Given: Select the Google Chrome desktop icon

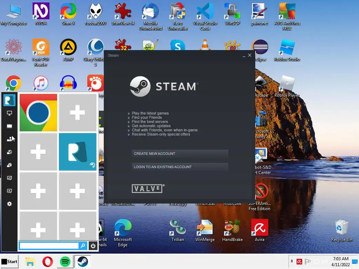Looking at the screenshot, I should [x=14, y=83].
